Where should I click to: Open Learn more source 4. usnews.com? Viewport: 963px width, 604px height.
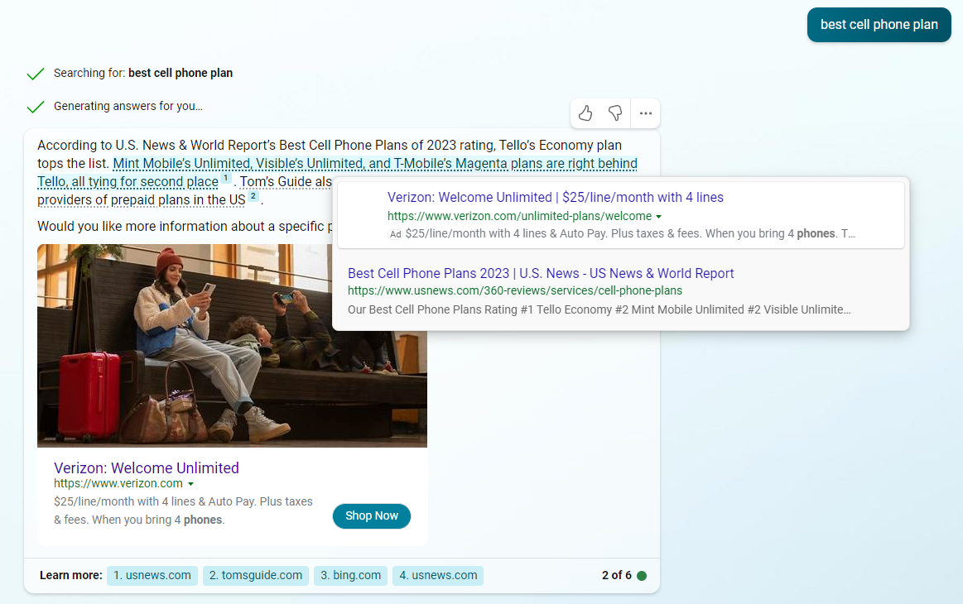click(438, 576)
